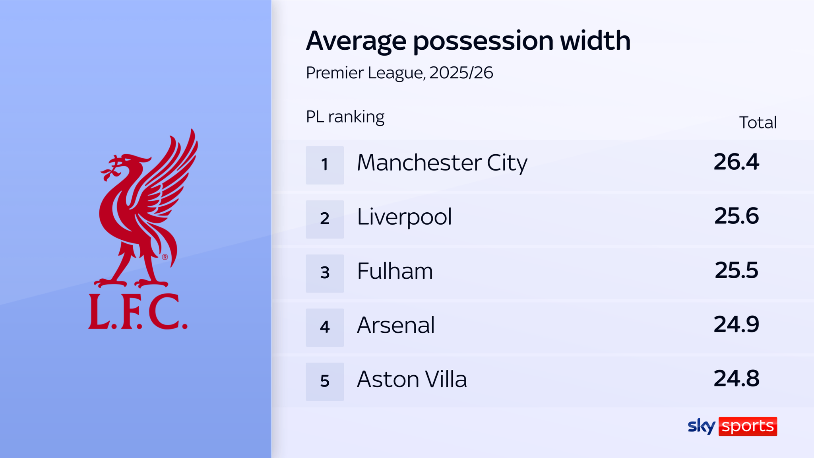Click the rank 4 number badge
Image resolution: width=814 pixels, height=458 pixels.
point(325,327)
